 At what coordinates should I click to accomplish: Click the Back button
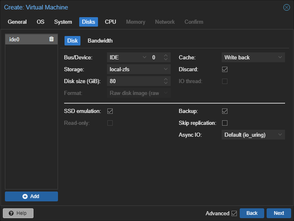pos(252,213)
